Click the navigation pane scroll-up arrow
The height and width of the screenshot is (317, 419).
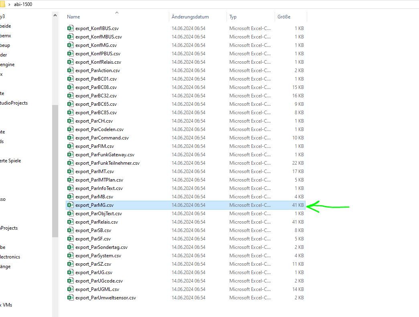pyautogui.click(x=55, y=15)
